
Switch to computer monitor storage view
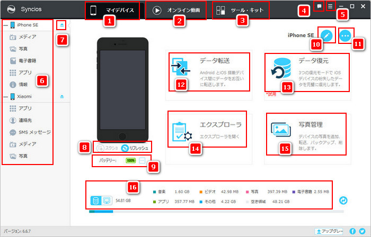[x=107, y=200]
